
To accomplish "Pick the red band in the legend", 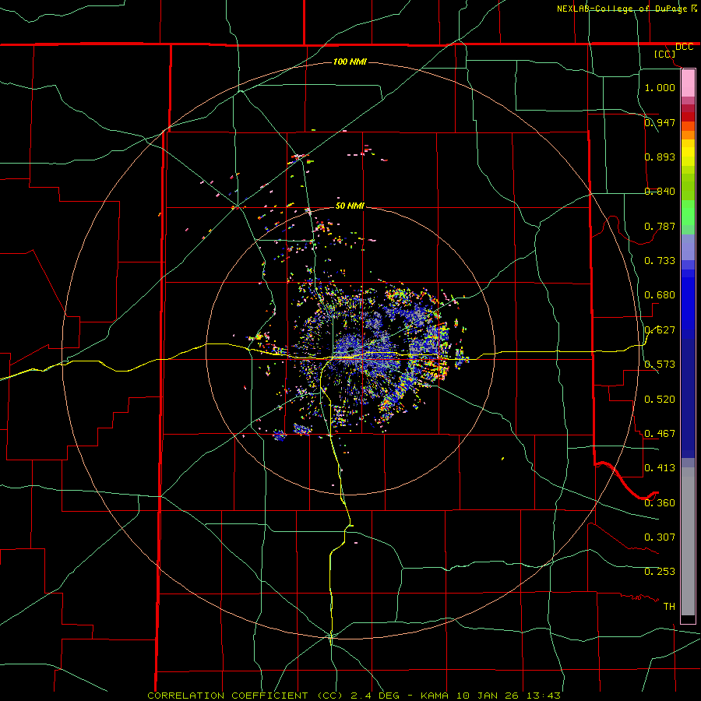I will (x=688, y=116).
